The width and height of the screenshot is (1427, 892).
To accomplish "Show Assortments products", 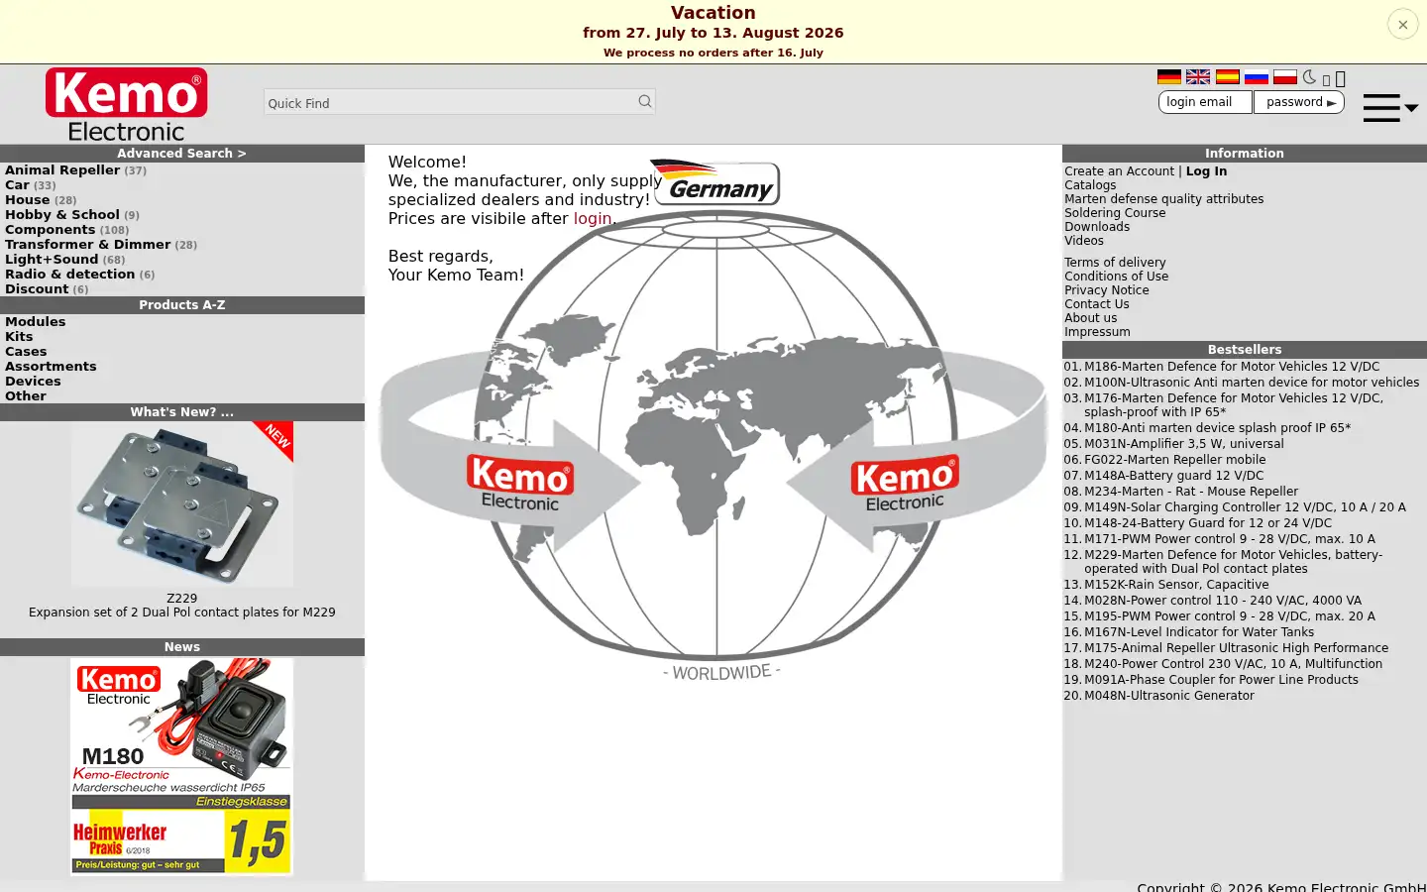I will coord(51,367).
